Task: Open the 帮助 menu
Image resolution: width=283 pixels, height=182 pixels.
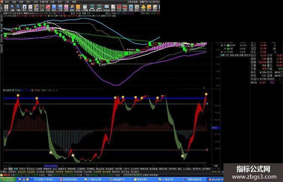Action: click(x=74, y=2)
